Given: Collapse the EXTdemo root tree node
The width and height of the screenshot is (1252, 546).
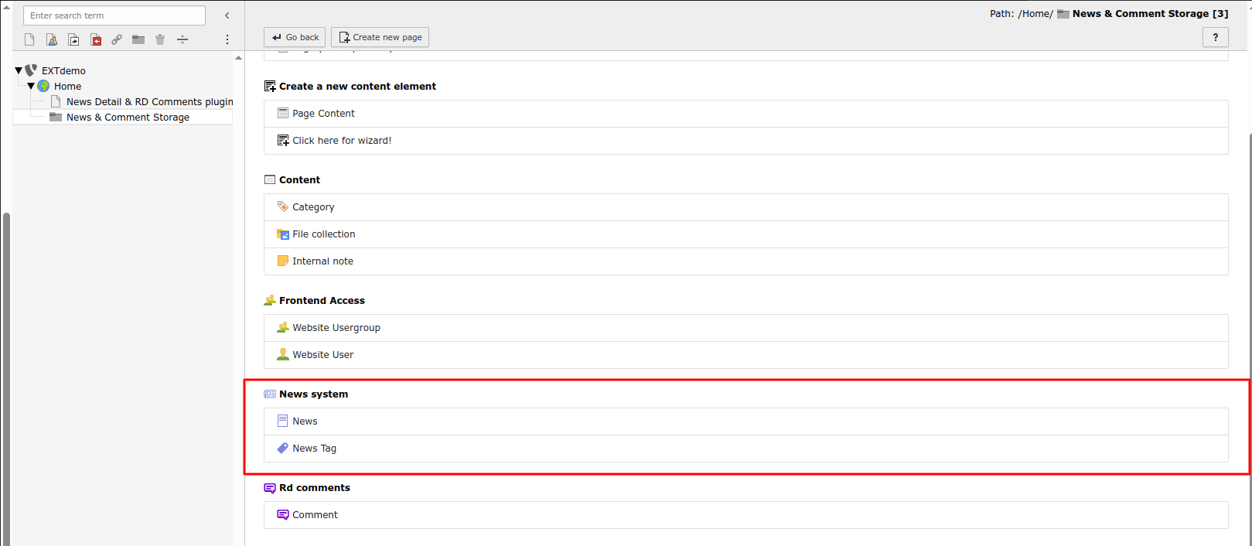Looking at the screenshot, I should pos(19,70).
